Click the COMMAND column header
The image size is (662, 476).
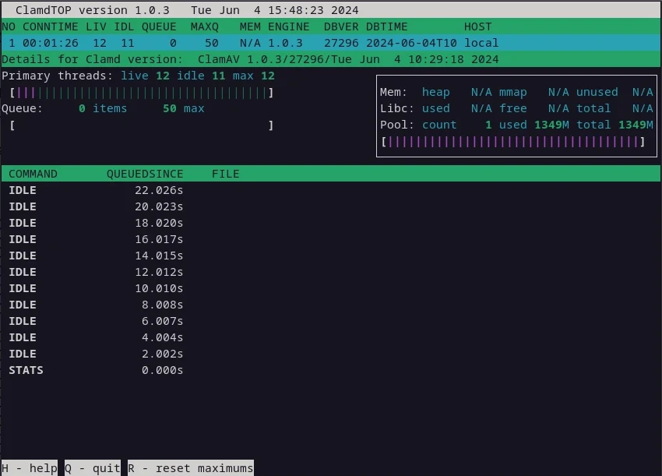point(33,174)
